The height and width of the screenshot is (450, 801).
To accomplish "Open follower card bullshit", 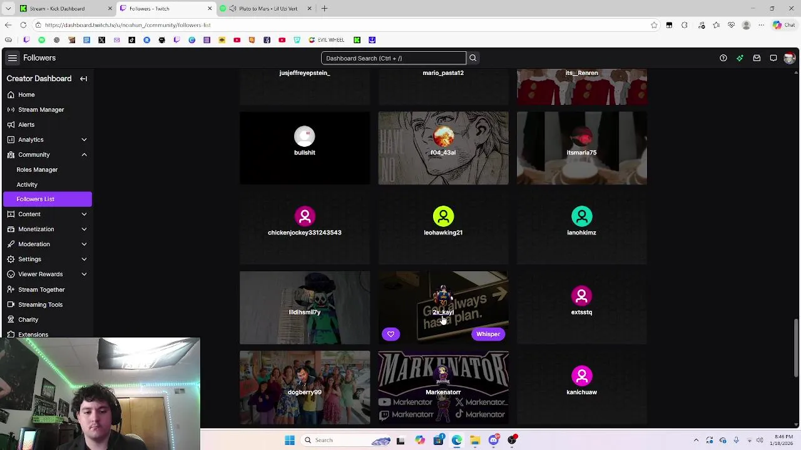I will coord(305,148).
